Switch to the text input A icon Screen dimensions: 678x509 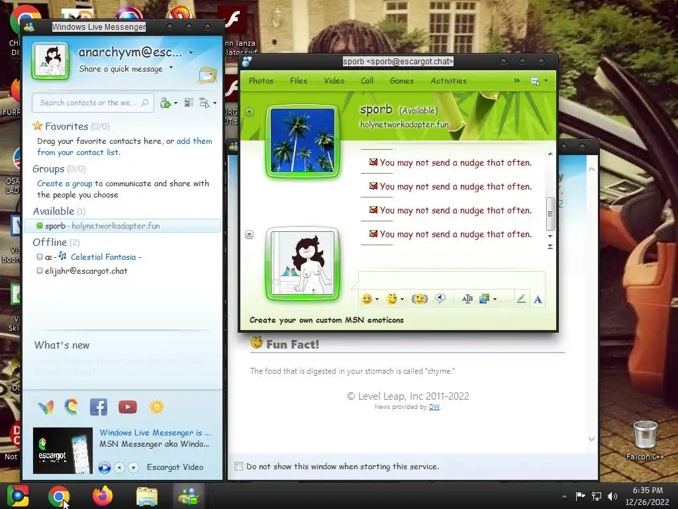[538, 299]
